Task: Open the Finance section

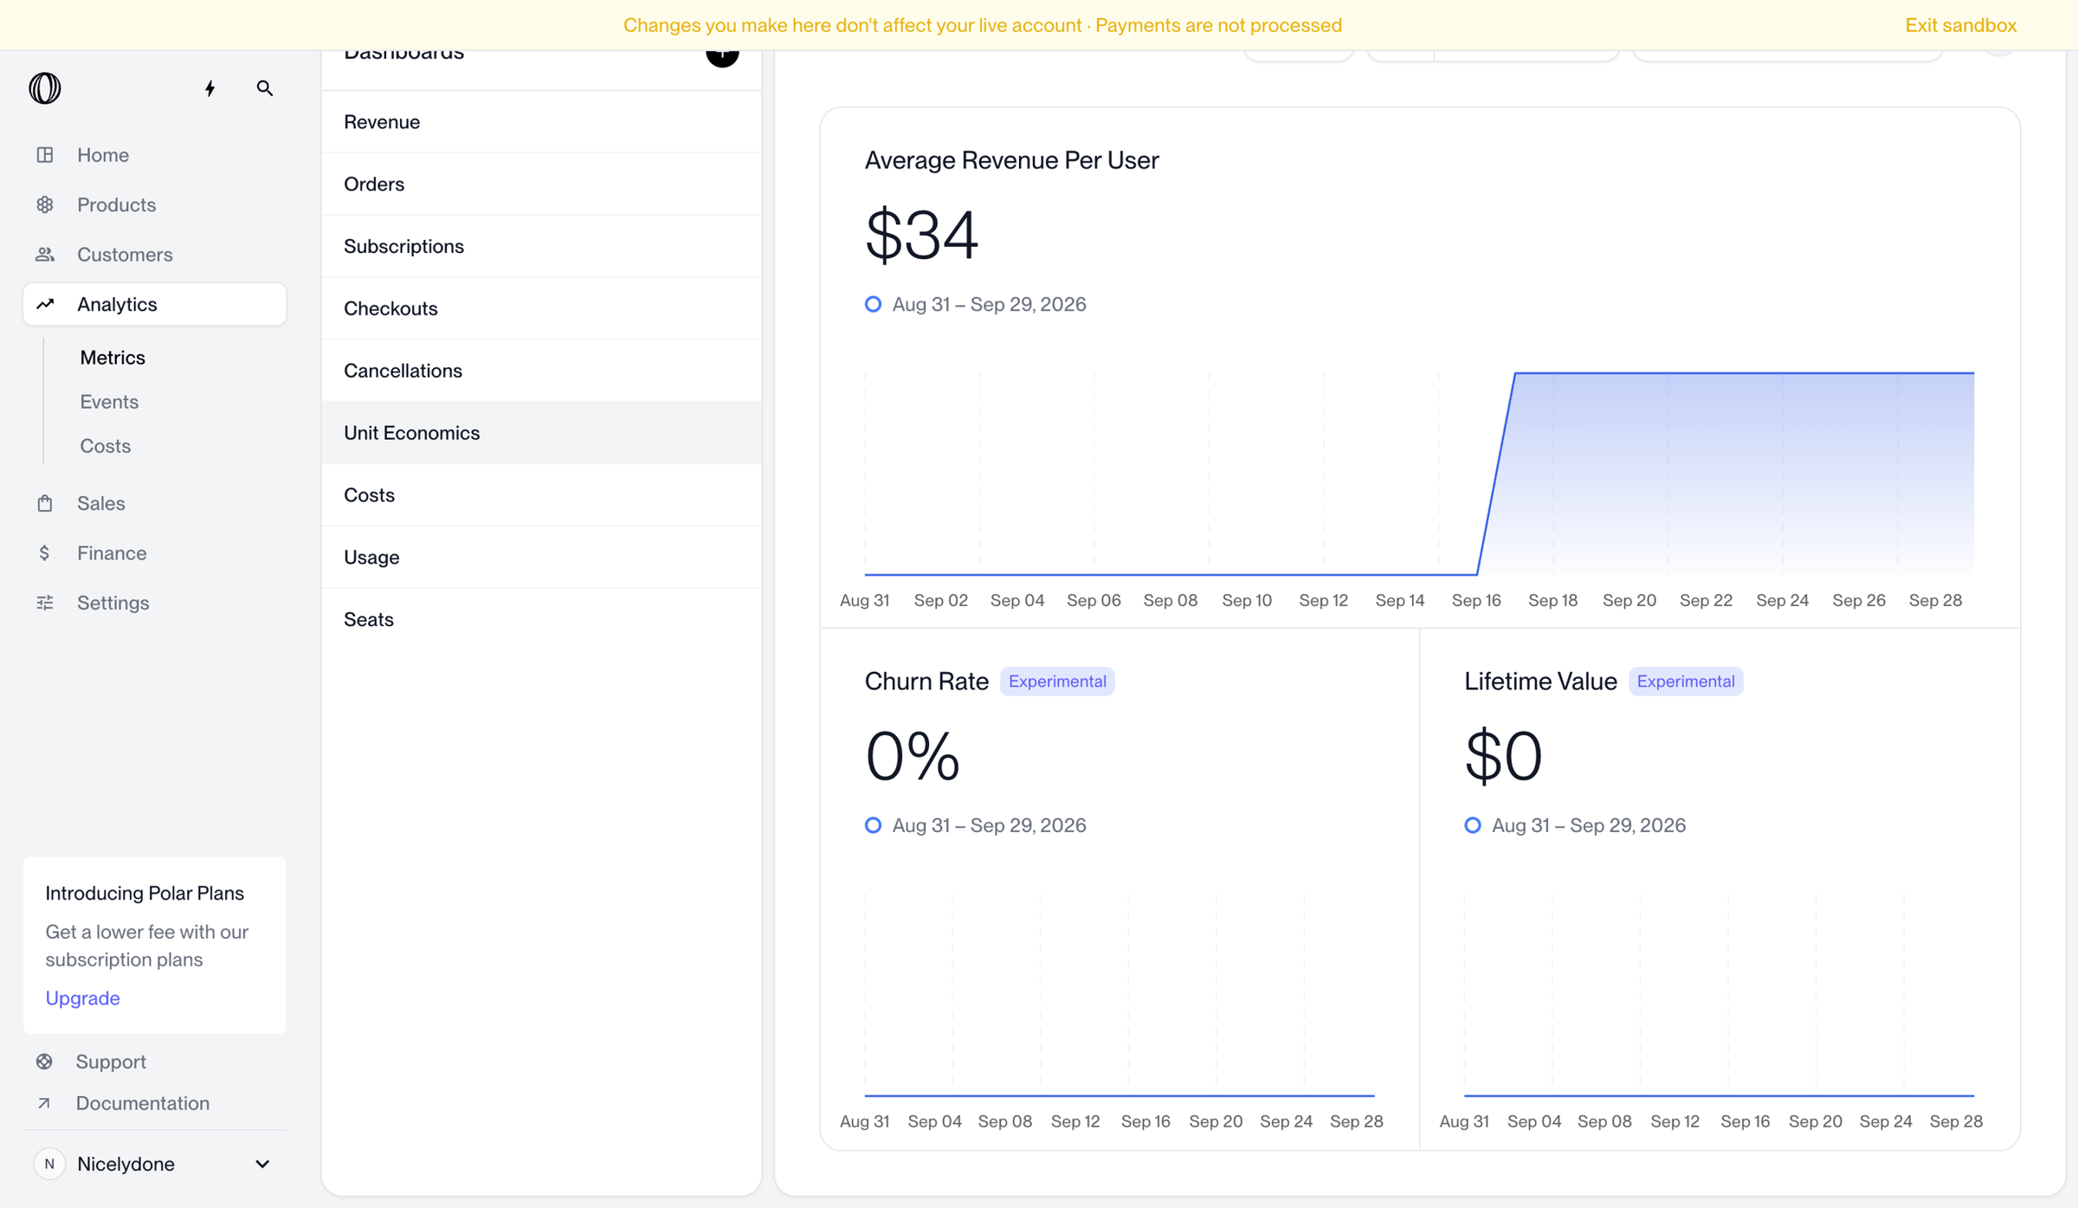Action: [154, 552]
